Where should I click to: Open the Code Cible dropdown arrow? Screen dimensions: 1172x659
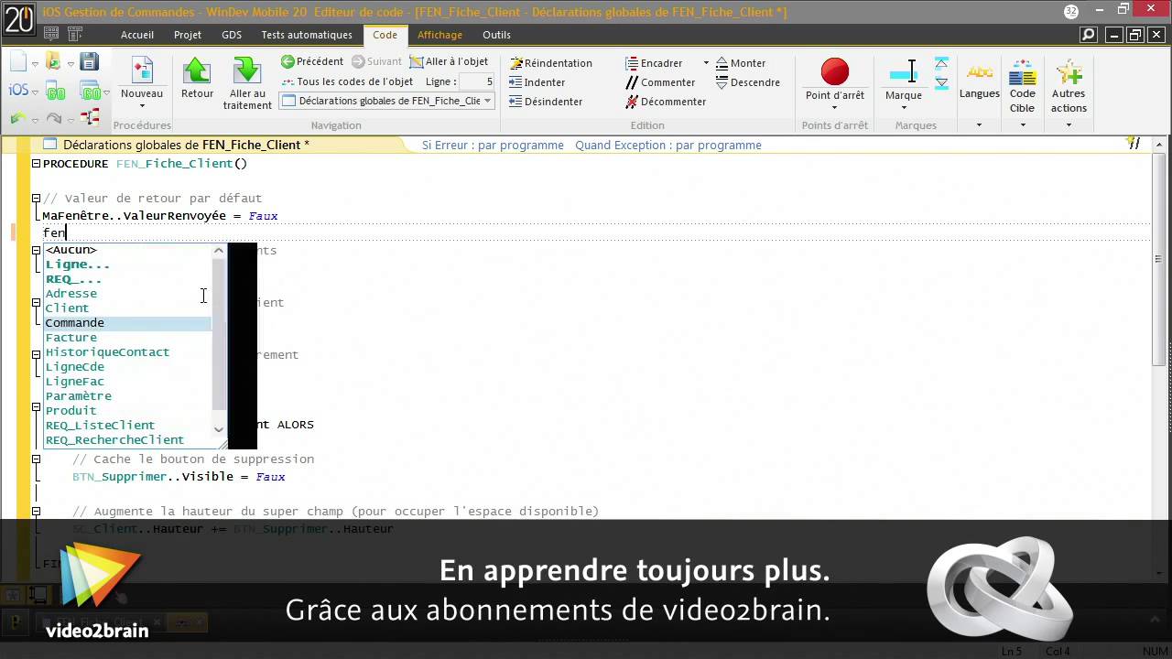[1023, 125]
